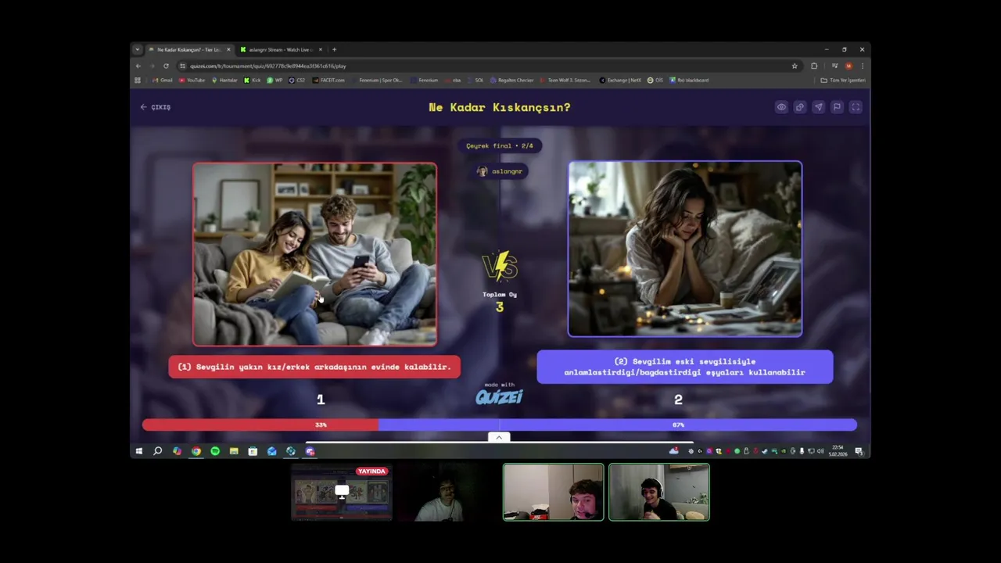The width and height of the screenshot is (1001, 563).
Task: Open Windows taskbar search
Action: (157, 451)
